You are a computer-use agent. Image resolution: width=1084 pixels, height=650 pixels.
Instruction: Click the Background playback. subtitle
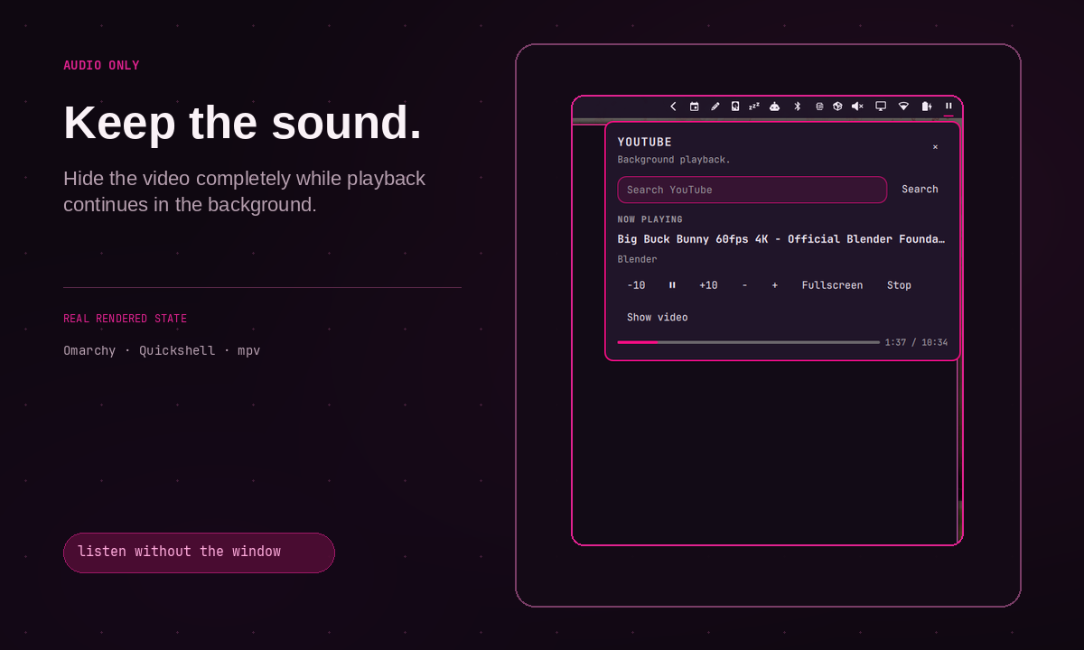tap(674, 160)
